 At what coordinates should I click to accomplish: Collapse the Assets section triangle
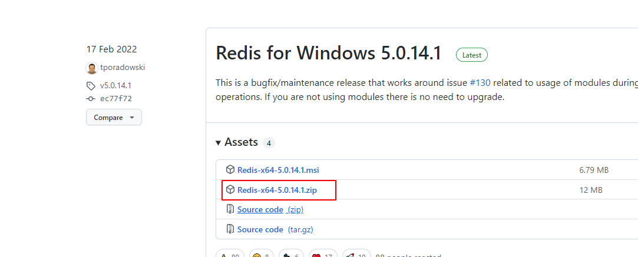pyautogui.click(x=219, y=143)
